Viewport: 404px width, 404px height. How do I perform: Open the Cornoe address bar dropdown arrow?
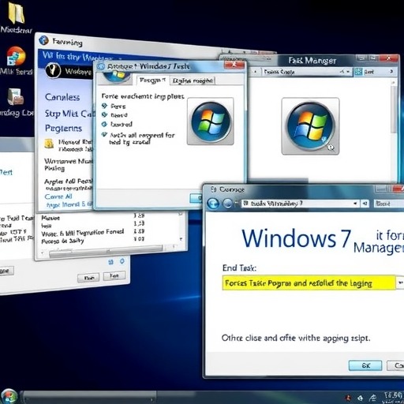coord(355,204)
